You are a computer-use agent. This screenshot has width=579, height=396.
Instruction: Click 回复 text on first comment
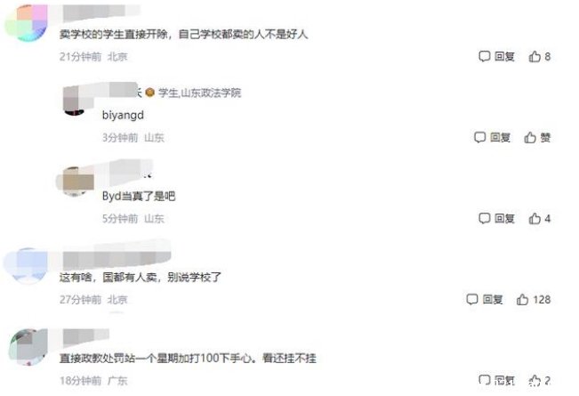[x=504, y=56]
